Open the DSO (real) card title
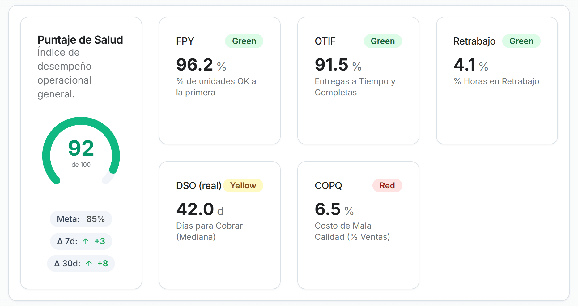The image size is (578, 306). 199,186
